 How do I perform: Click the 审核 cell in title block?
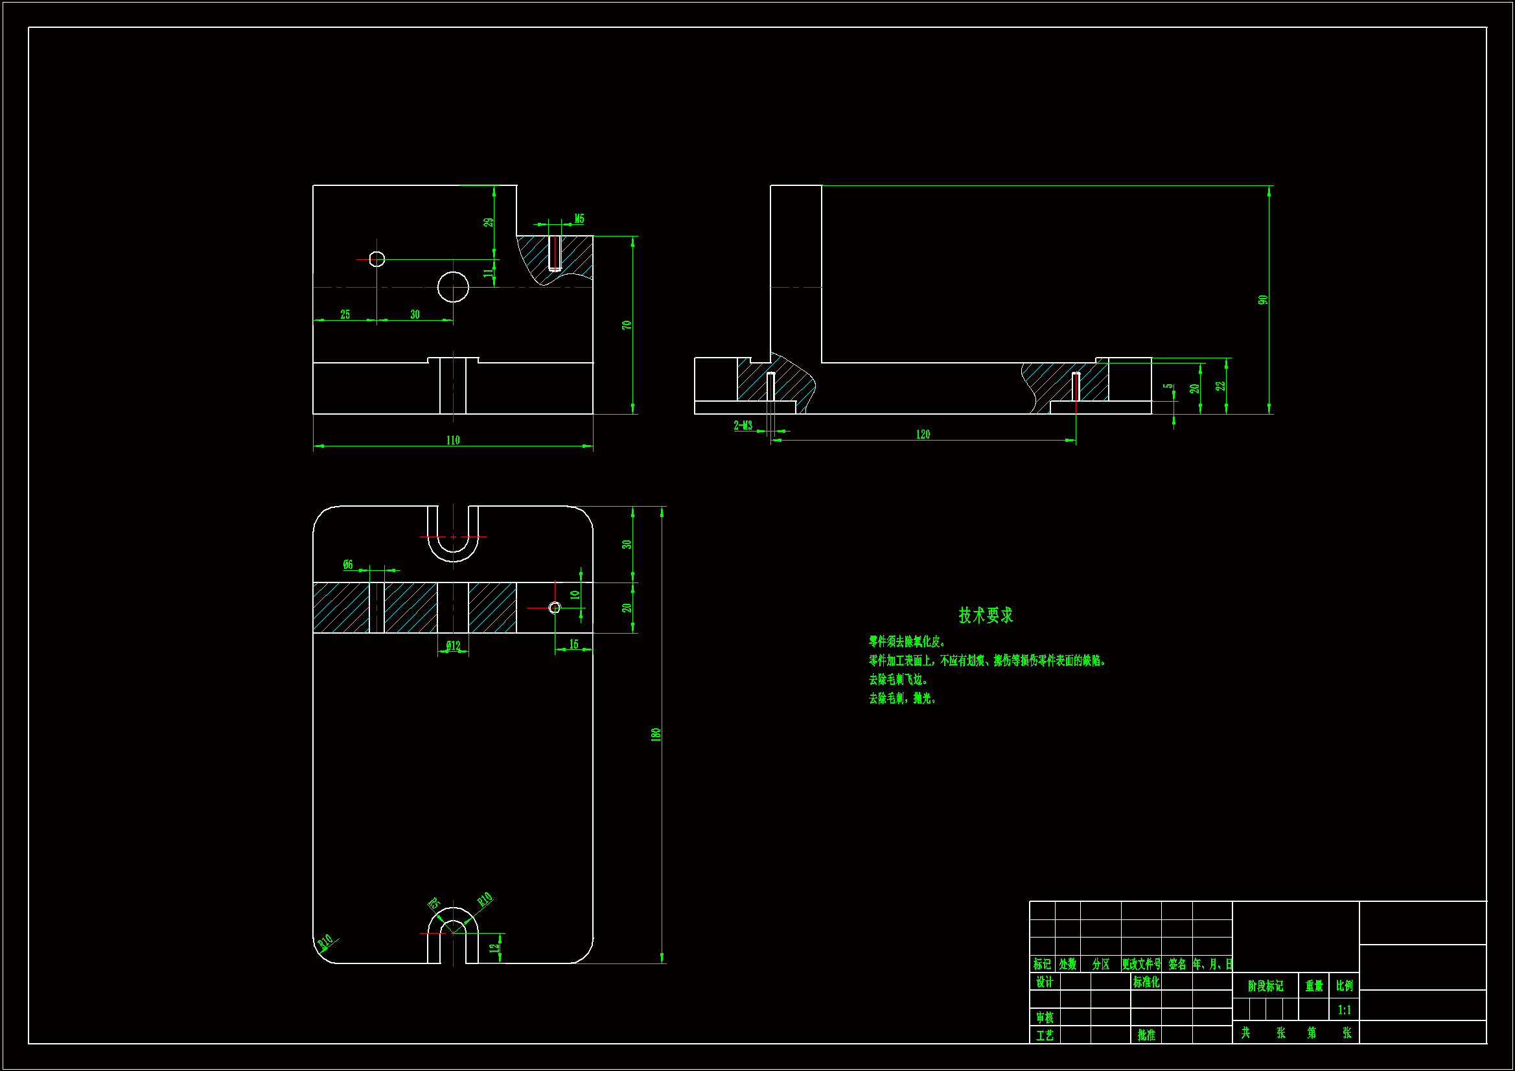pos(1045,1018)
